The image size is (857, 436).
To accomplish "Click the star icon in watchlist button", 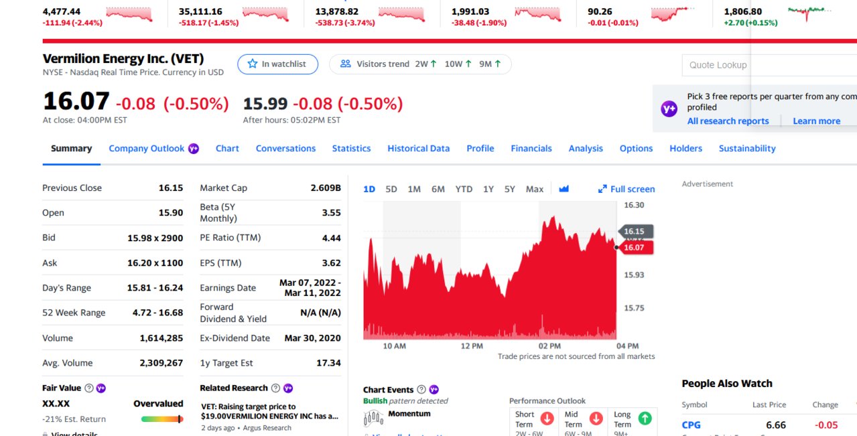I will pos(253,64).
